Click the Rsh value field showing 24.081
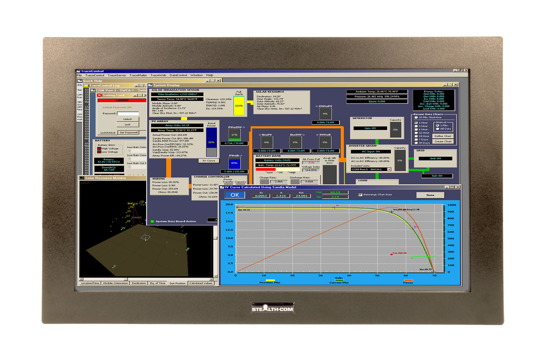The image size is (545, 361). [301, 196]
